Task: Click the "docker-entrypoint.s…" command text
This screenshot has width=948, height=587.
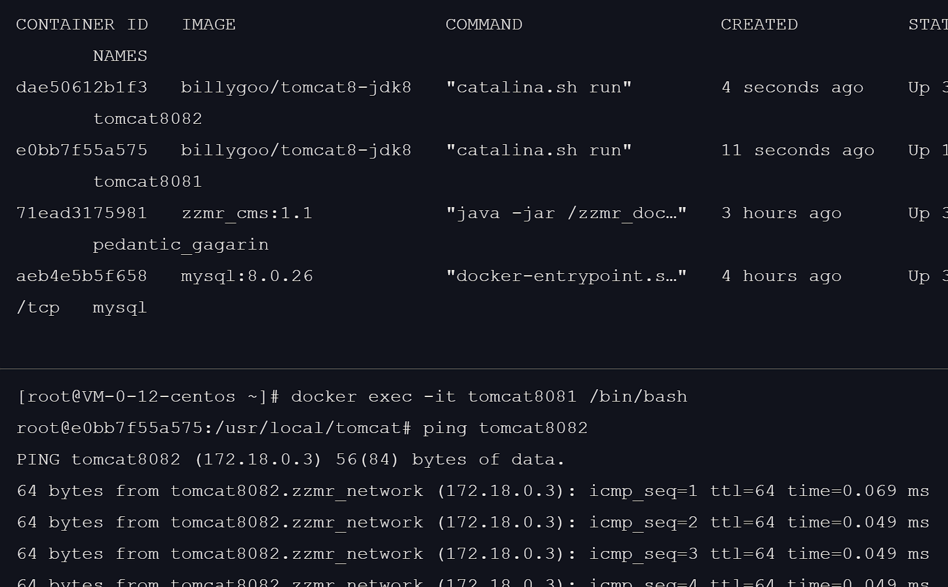Action: 566,276
